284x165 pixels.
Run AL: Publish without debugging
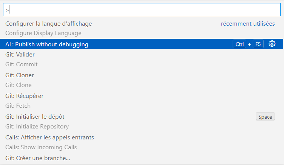point(47,44)
